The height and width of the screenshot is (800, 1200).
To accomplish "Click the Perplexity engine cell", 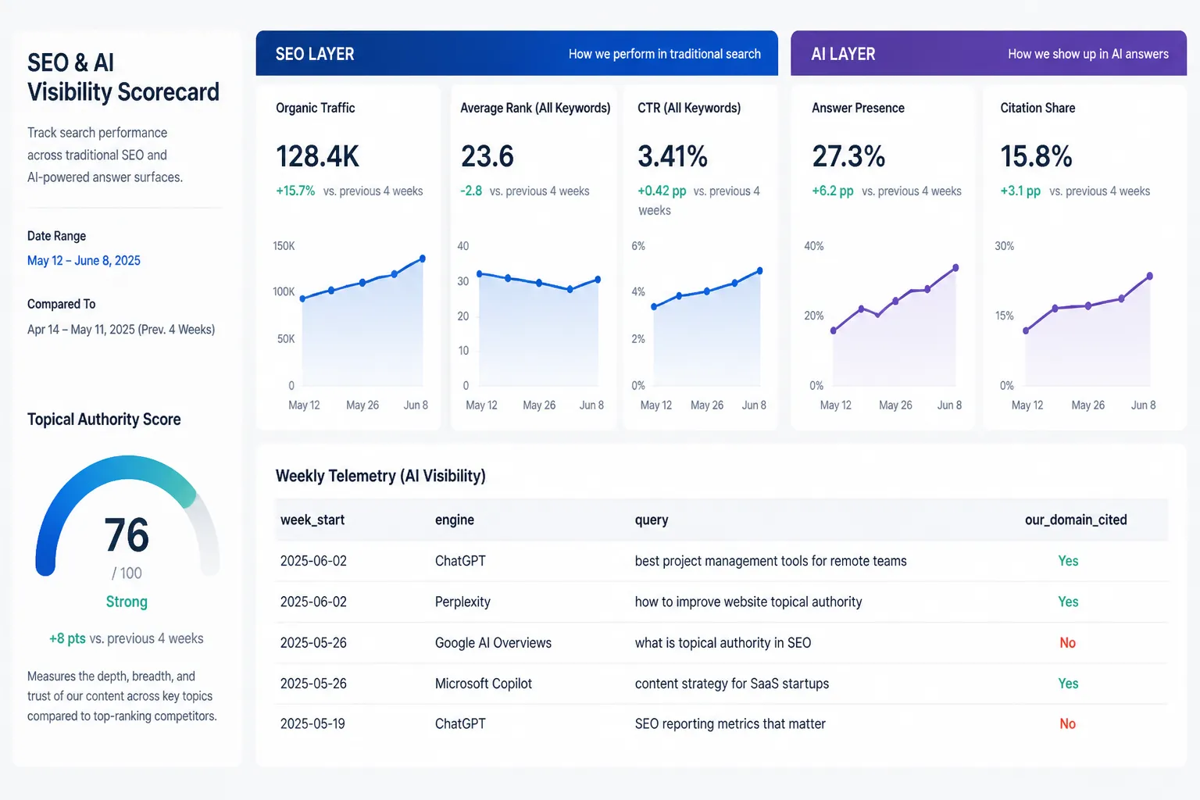I will pos(462,602).
